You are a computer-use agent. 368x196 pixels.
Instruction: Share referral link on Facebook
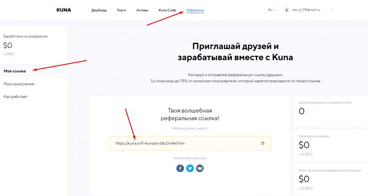click(180, 168)
